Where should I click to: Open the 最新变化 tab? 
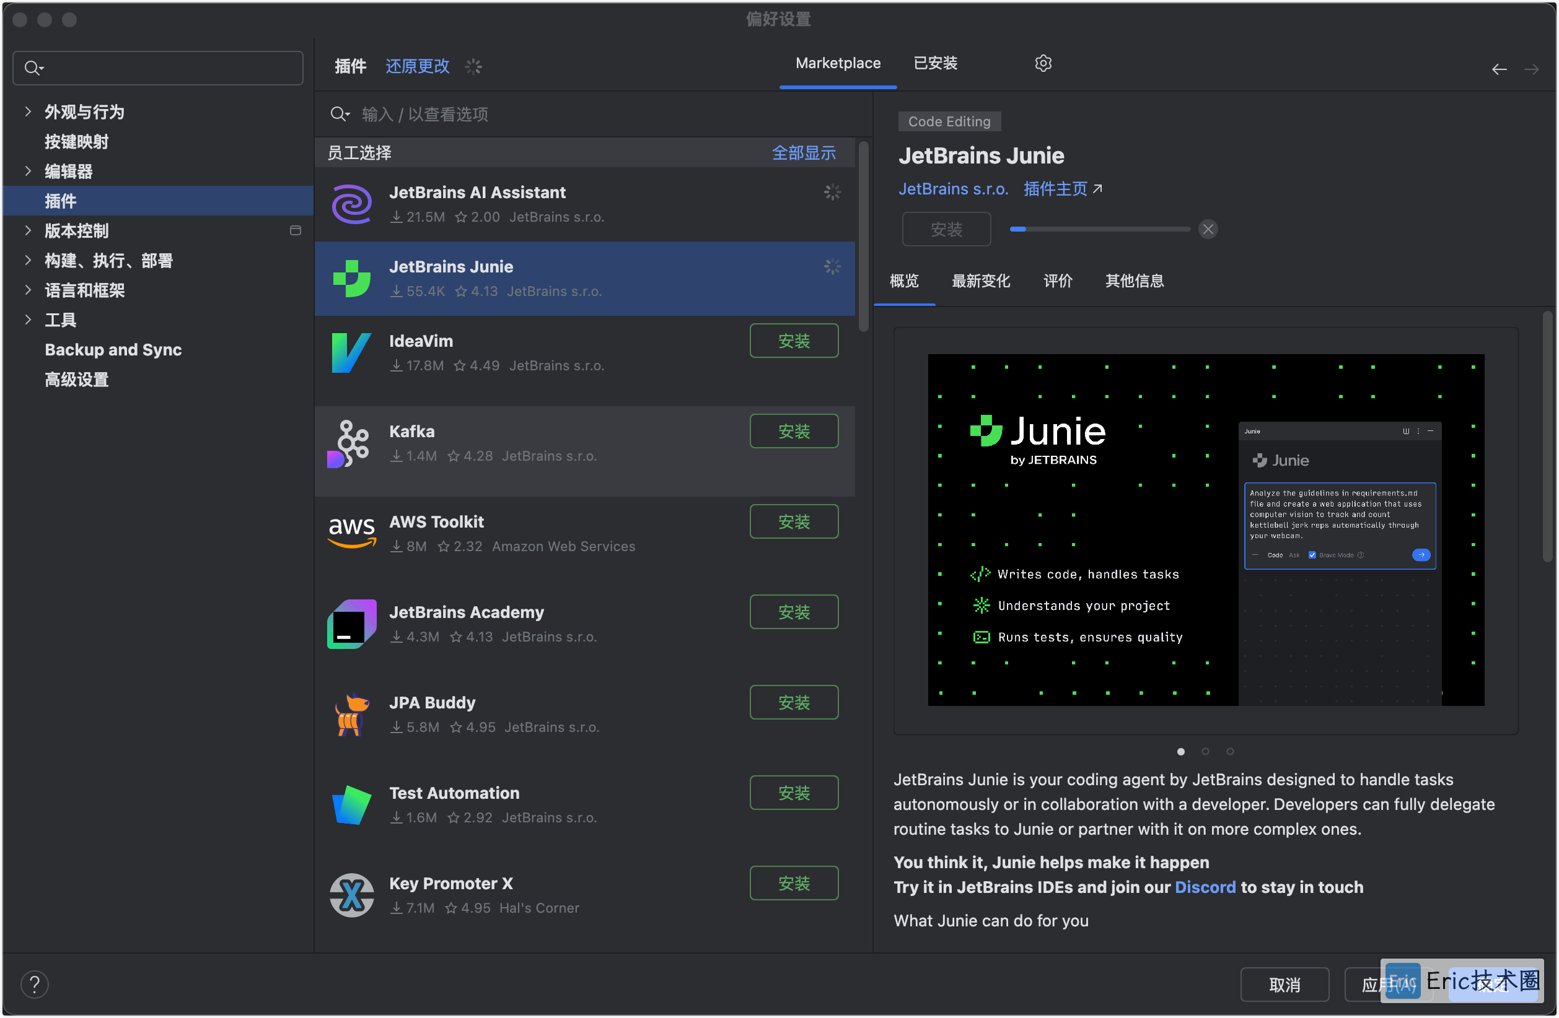coord(981,281)
